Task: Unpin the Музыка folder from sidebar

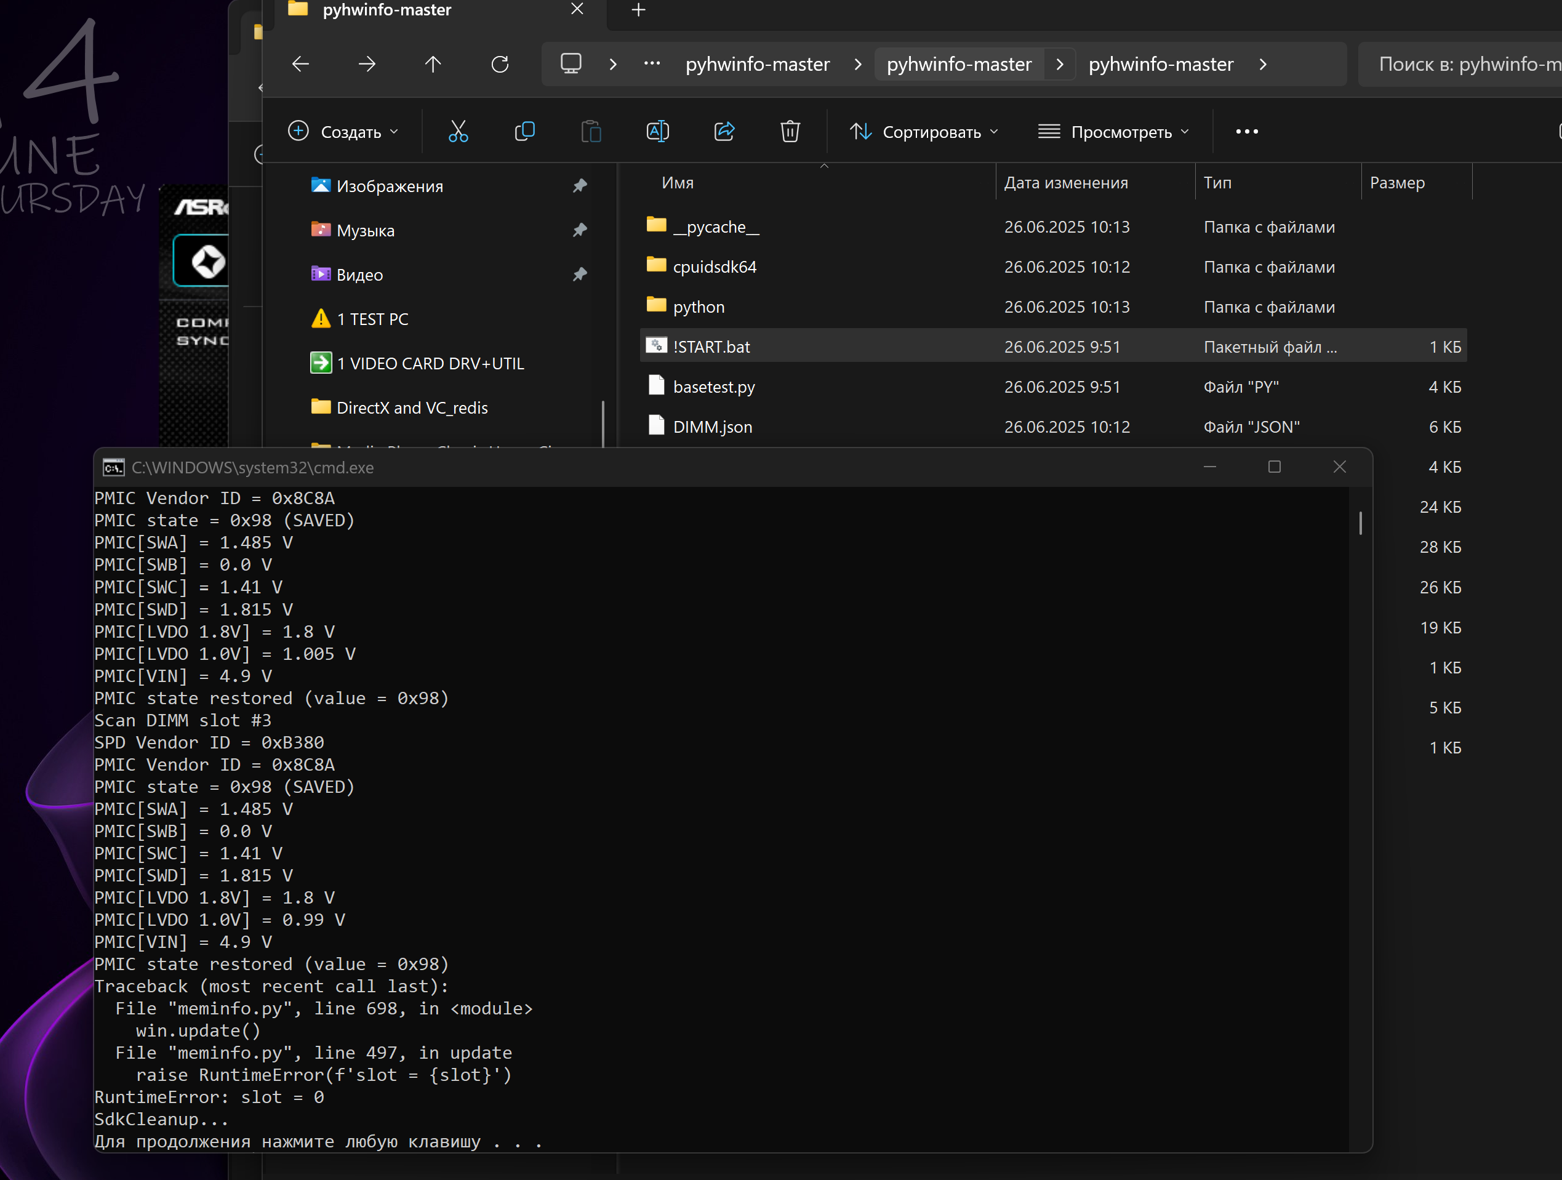Action: [x=580, y=230]
